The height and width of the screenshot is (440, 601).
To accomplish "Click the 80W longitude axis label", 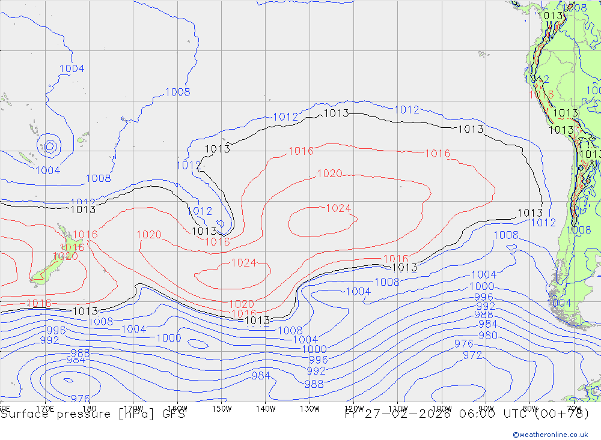I will click(x=530, y=409).
